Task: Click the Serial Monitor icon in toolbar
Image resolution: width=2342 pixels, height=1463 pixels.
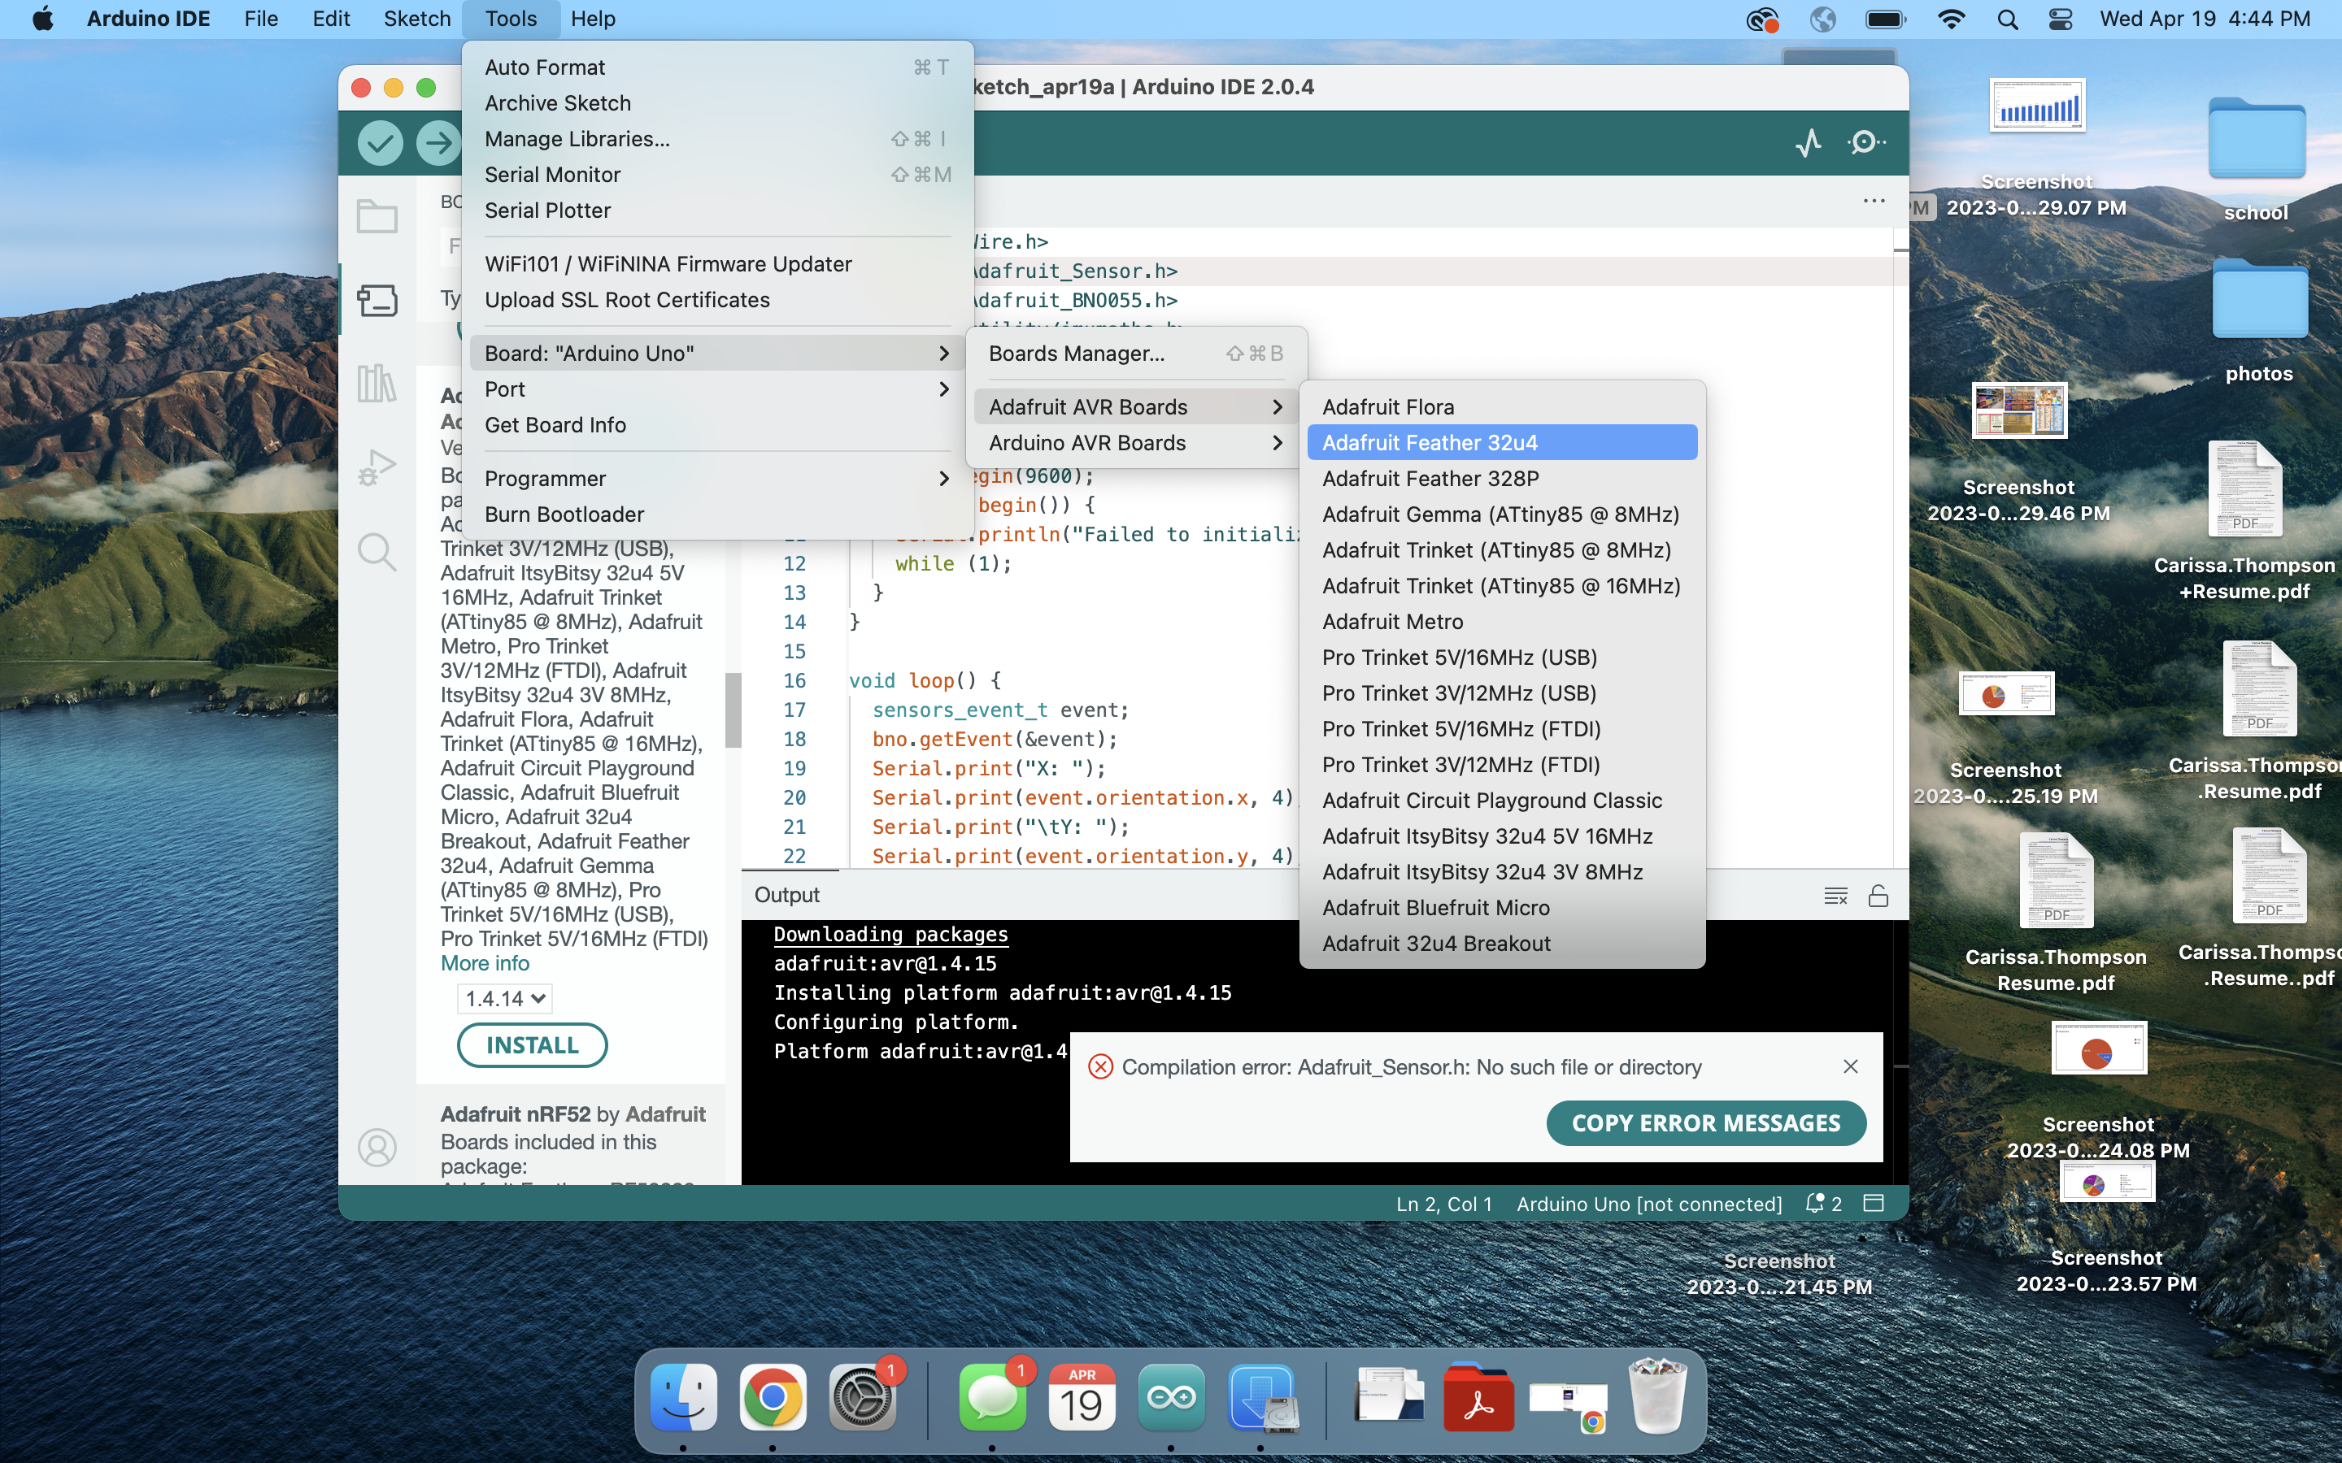Action: click(x=1866, y=141)
